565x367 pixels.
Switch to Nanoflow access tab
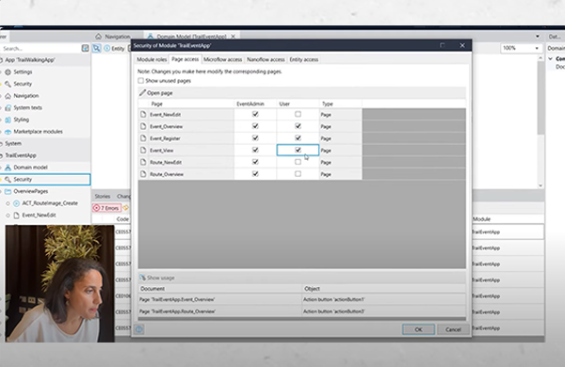pos(266,59)
